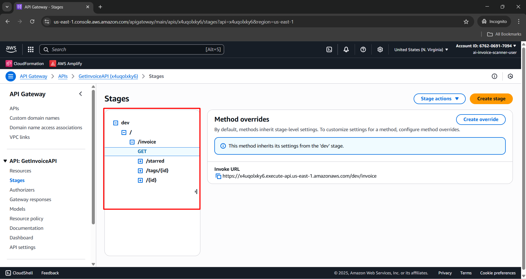Click the info panel icon in breadcrumb bar
The height and width of the screenshot is (279, 526).
coord(494,76)
